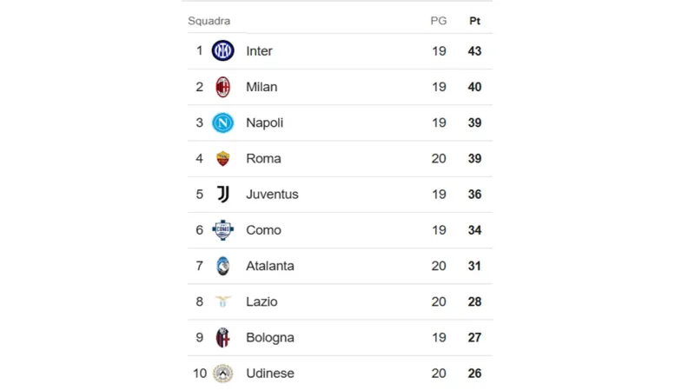The image size is (695, 391).
Task: Click the PG column header
Action: coord(439,21)
